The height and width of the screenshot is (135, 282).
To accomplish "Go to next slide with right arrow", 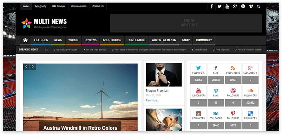I will tap(33, 67).
